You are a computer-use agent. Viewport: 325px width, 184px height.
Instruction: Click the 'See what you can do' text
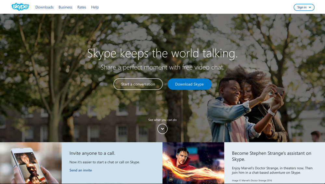[x=162, y=120]
